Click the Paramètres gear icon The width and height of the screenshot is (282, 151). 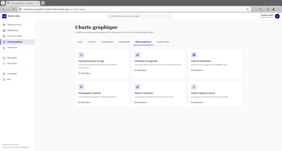click(x=4, y=74)
